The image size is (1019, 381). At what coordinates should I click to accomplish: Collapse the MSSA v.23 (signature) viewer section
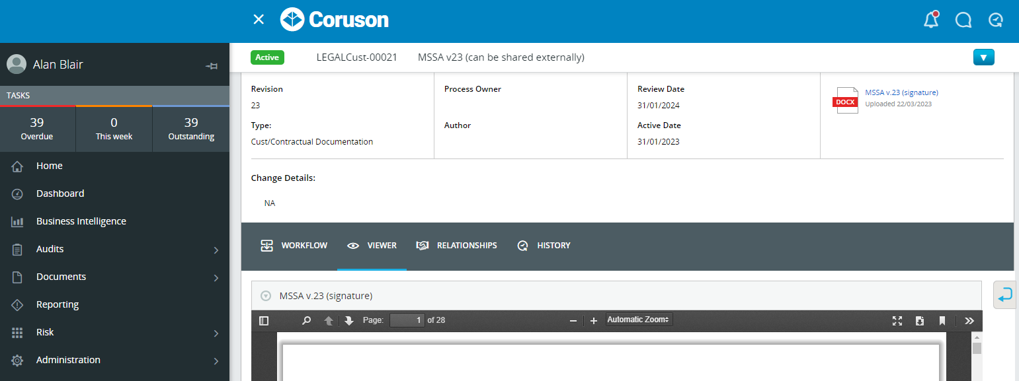266,296
